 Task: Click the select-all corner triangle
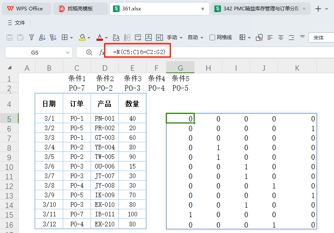click(10, 68)
